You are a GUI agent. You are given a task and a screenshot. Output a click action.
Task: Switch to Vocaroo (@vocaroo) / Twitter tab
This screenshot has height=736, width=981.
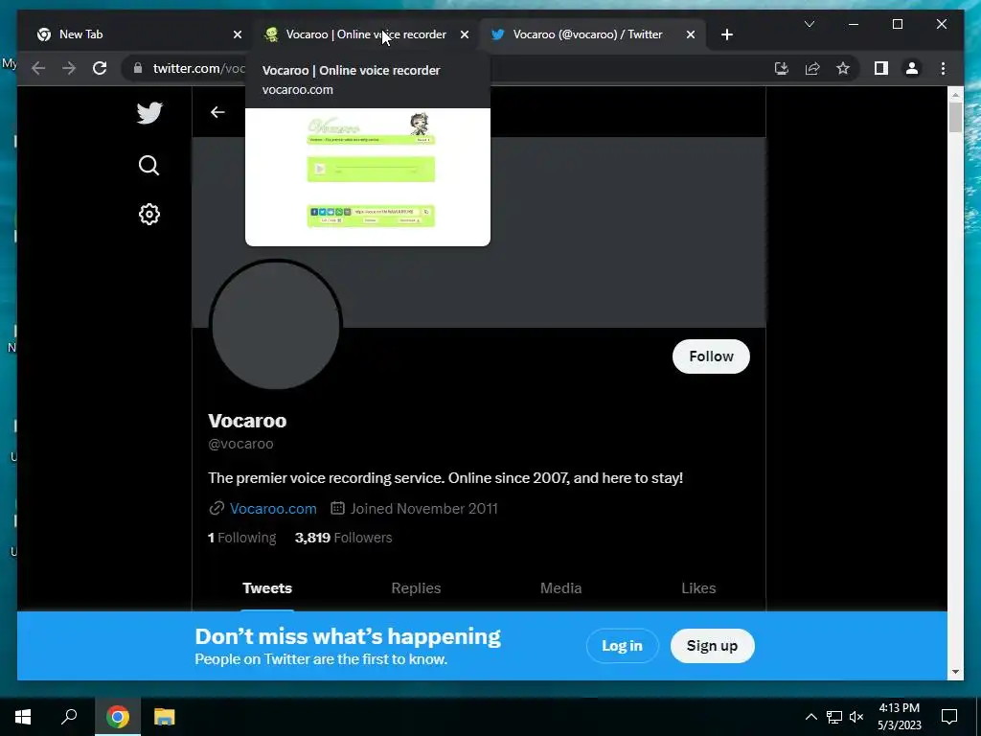tap(592, 34)
